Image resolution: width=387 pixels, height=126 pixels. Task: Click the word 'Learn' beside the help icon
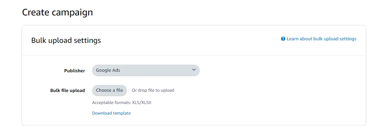tap(292, 39)
